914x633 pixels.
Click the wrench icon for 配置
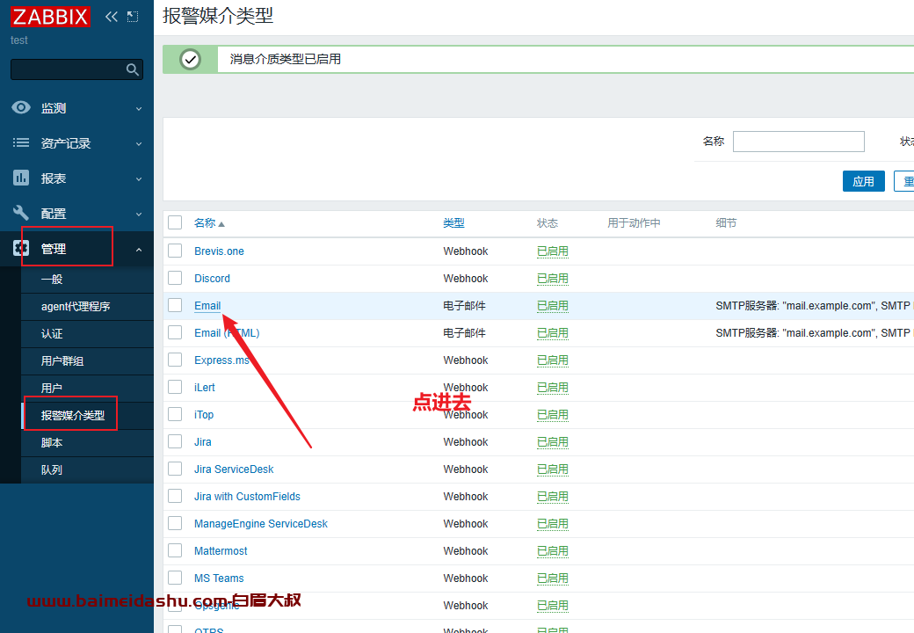[21, 213]
